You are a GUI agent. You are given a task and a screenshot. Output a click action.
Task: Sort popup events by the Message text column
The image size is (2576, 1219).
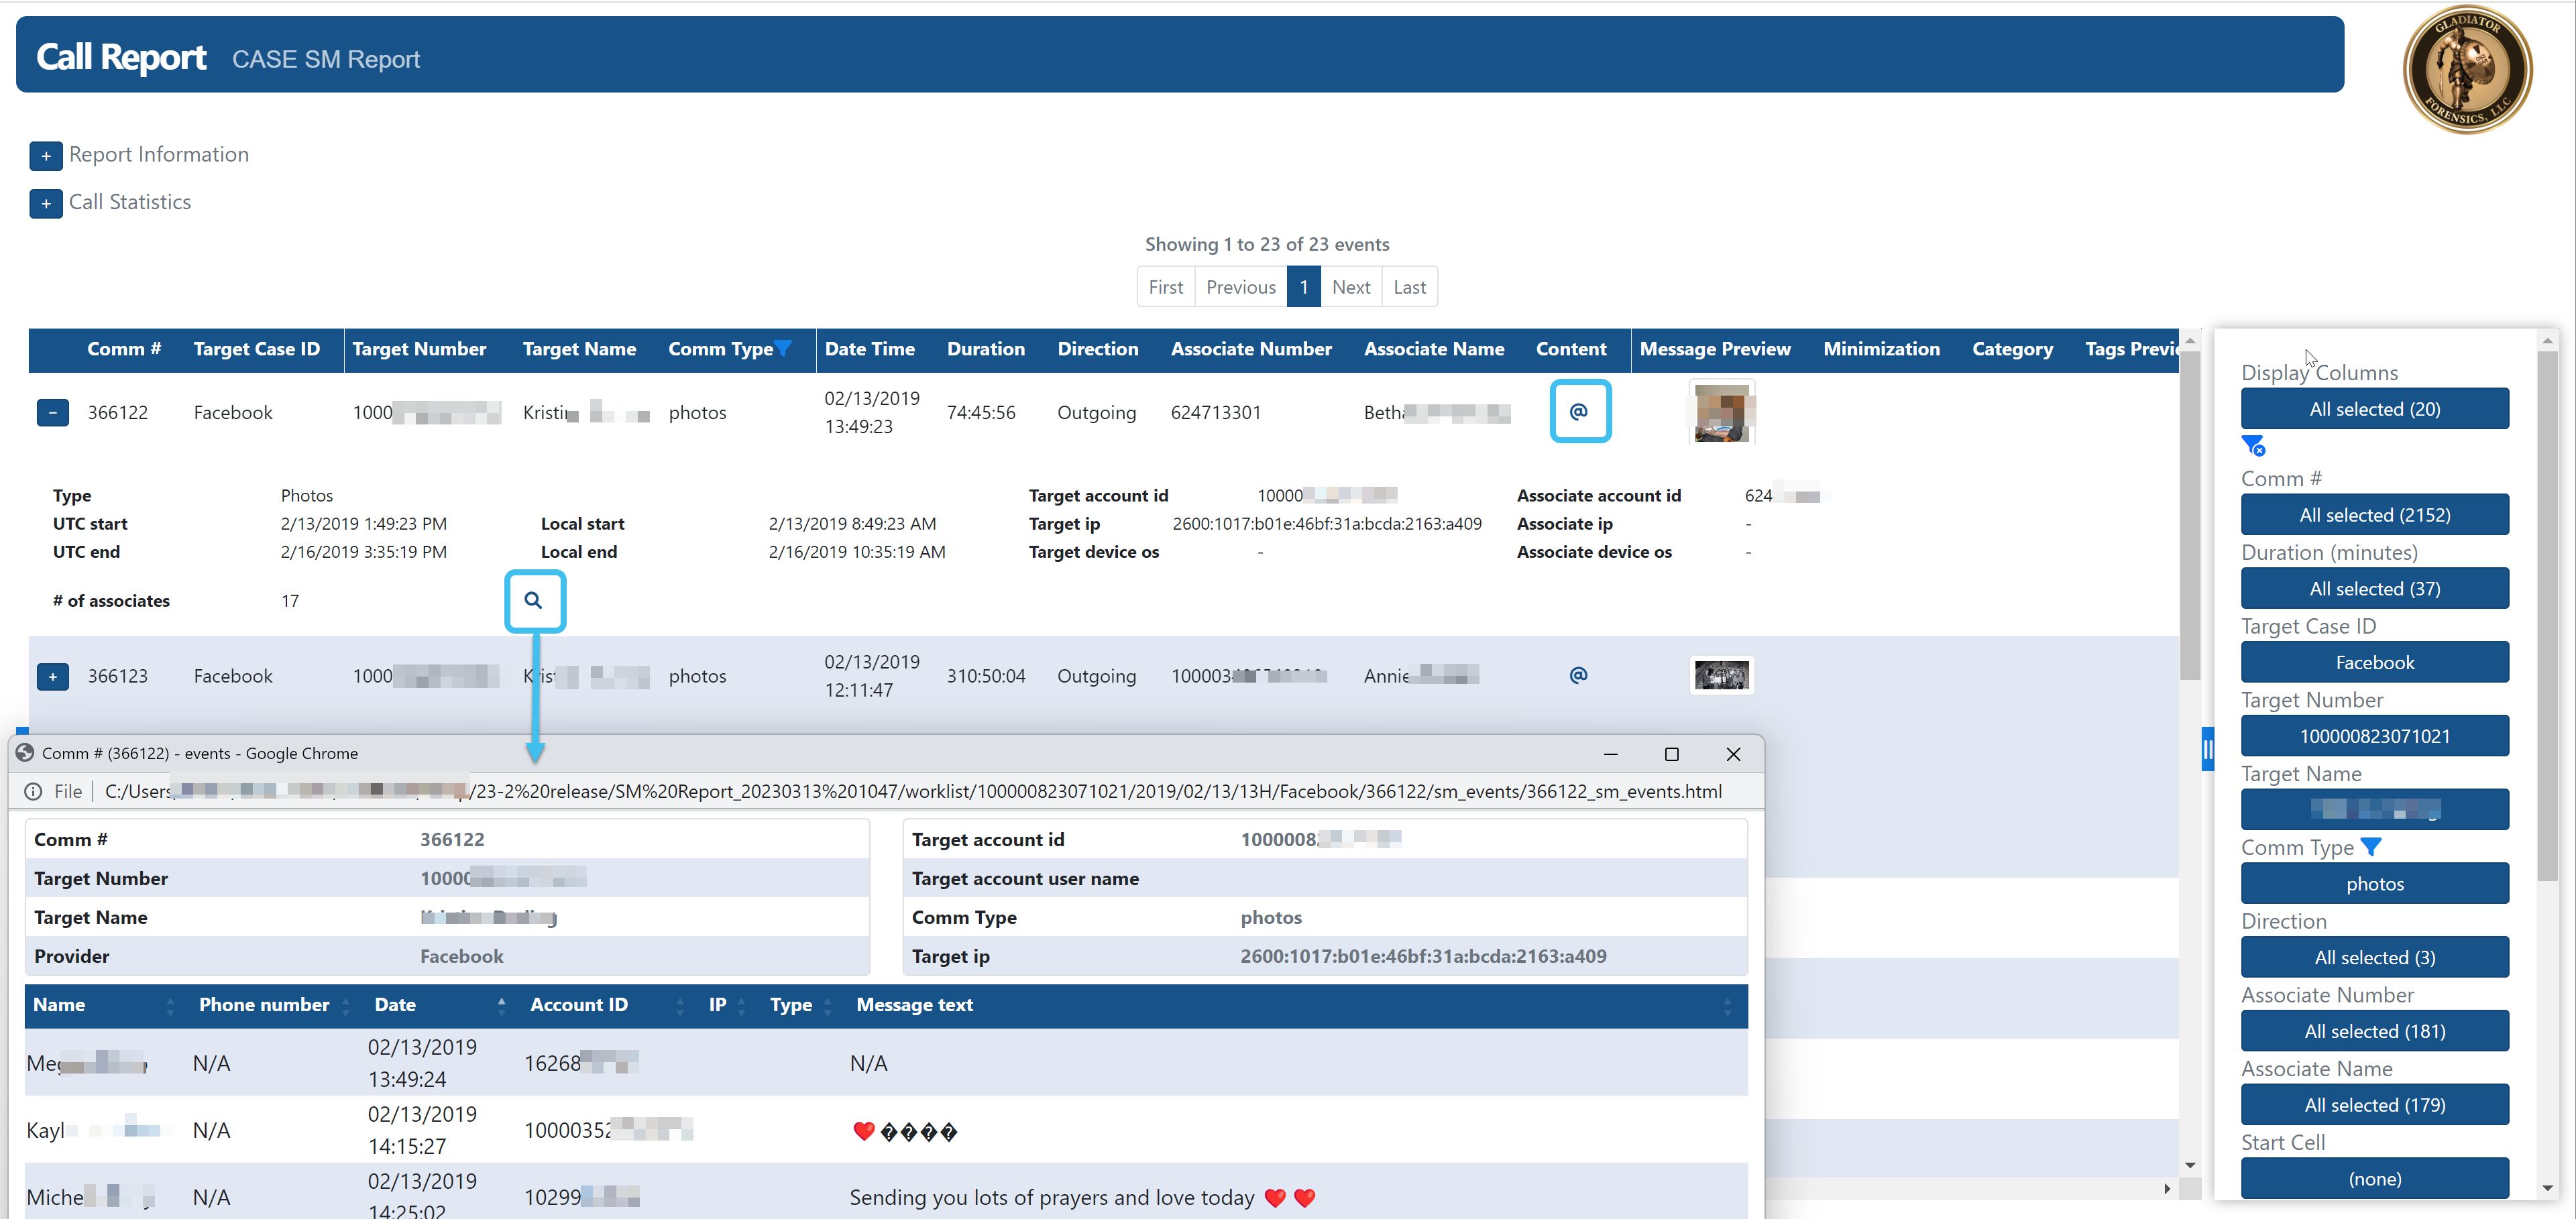coord(914,1005)
